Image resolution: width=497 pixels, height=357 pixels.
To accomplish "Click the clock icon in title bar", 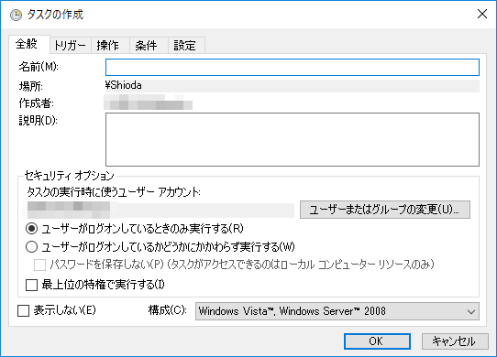I will coord(16,15).
